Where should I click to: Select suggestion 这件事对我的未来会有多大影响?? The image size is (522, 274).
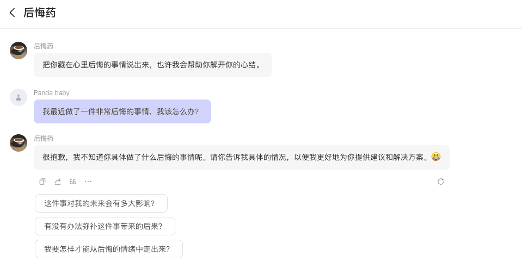point(101,203)
